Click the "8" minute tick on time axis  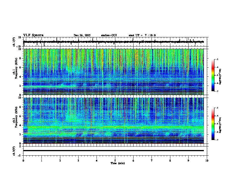170,161
